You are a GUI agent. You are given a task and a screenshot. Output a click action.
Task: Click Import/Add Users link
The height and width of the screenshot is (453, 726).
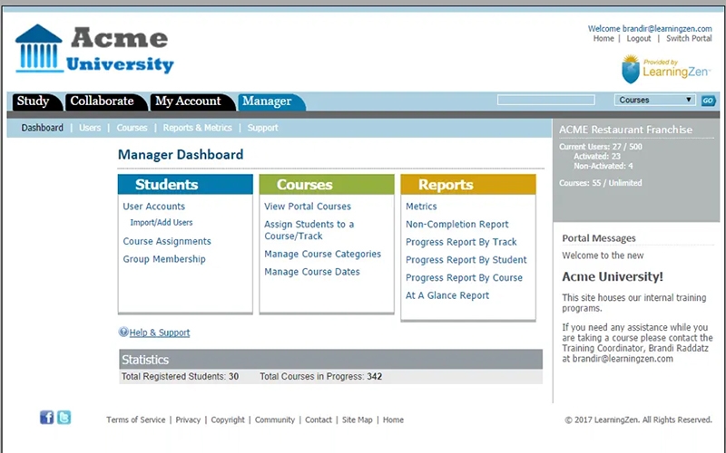(162, 223)
